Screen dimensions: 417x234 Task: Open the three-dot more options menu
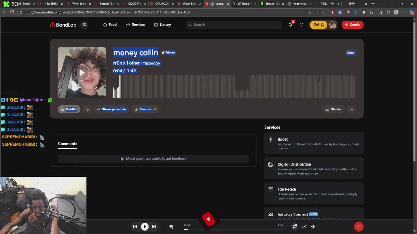point(351,109)
